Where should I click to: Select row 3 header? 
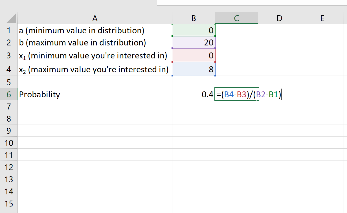click(x=9, y=56)
